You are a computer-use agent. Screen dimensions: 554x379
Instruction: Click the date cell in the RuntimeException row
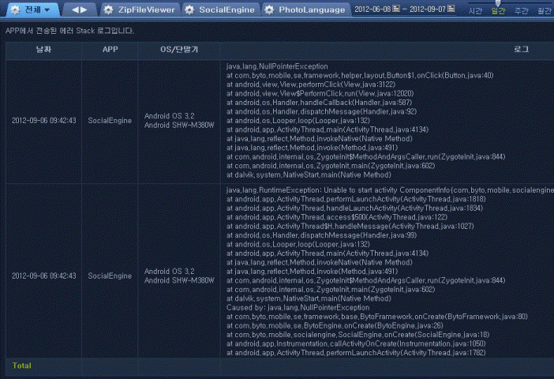[x=44, y=276]
